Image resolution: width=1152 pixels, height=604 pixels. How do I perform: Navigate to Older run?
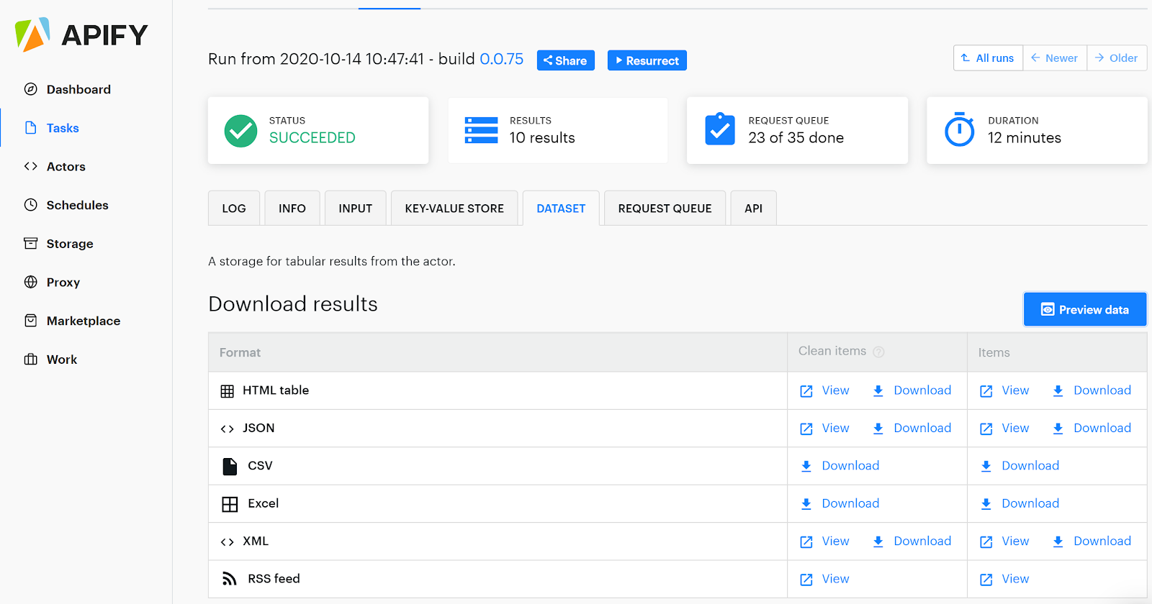[1117, 58]
